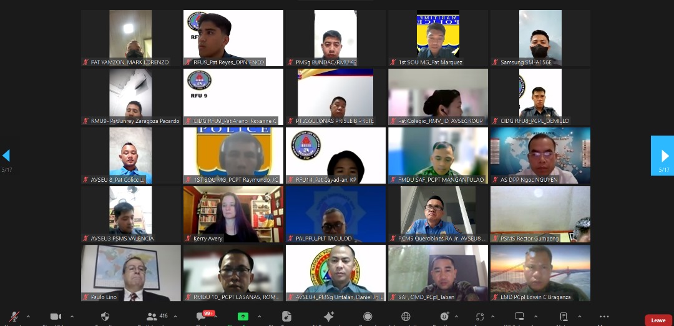Toggle the video camera button
The image size is (674, 326).
(x=56, y=317)
